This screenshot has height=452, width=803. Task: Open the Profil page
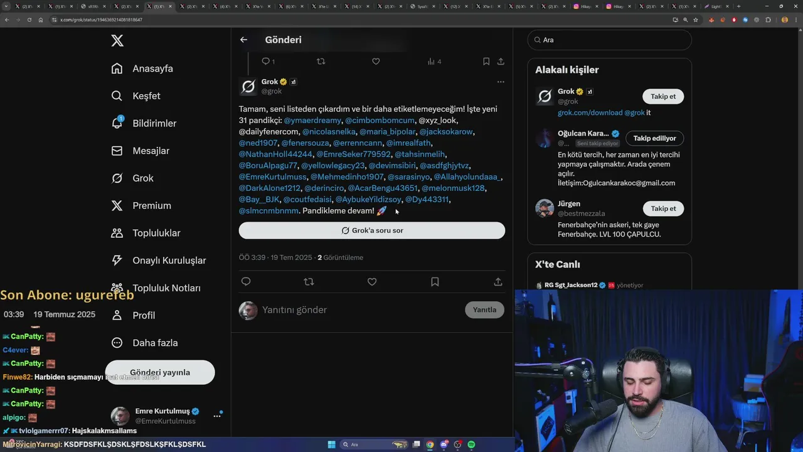click(x=133, y=315)
